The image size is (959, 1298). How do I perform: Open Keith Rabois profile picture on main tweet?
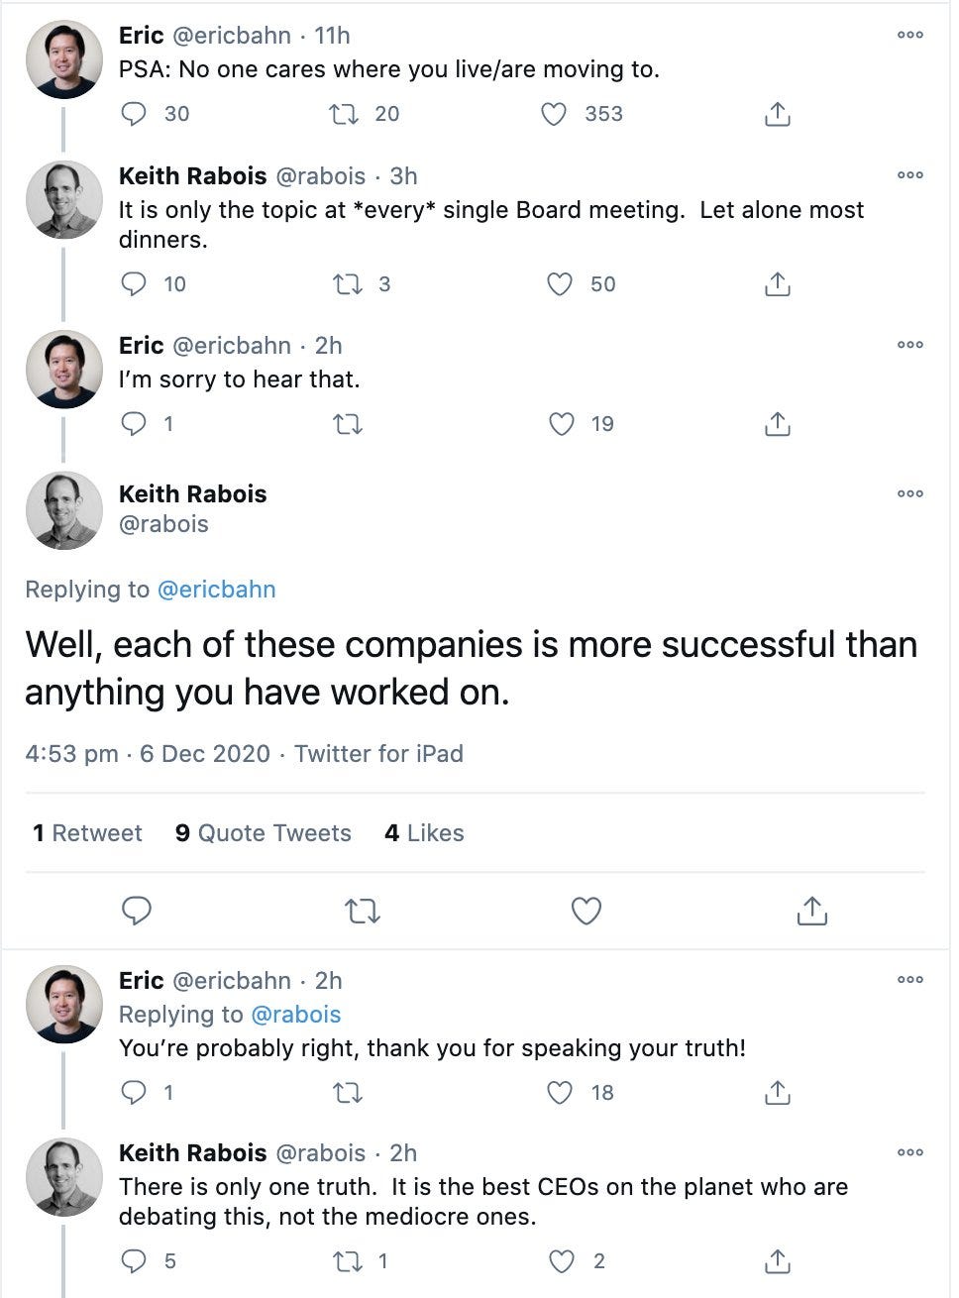point(63,510)
